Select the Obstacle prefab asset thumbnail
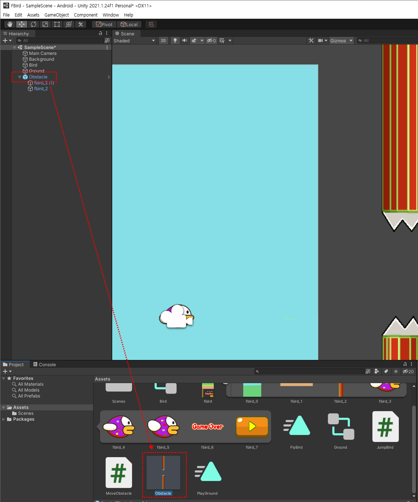418x502 pixels. click(163, 473)
